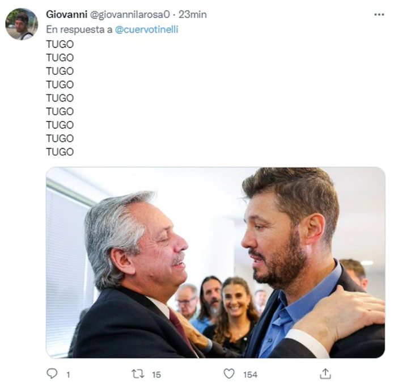Click the first TUGO line of tweet
The width and height of the screenshot is (394, 383).
(x=60, y=44)
